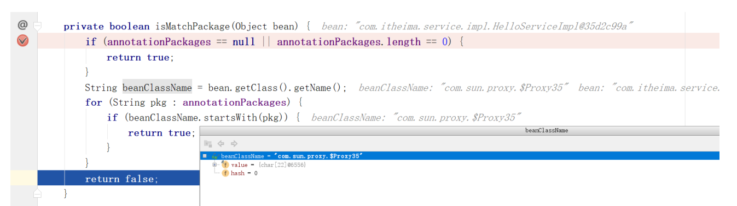Image resolution: width=737 pixels, height=206 pixels.
Task: Click the method end fold marker
Action: [37, 193]
